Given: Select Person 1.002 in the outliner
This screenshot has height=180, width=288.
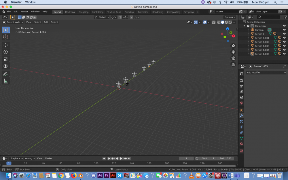Looking at the screenshot, I should point(262,42).
